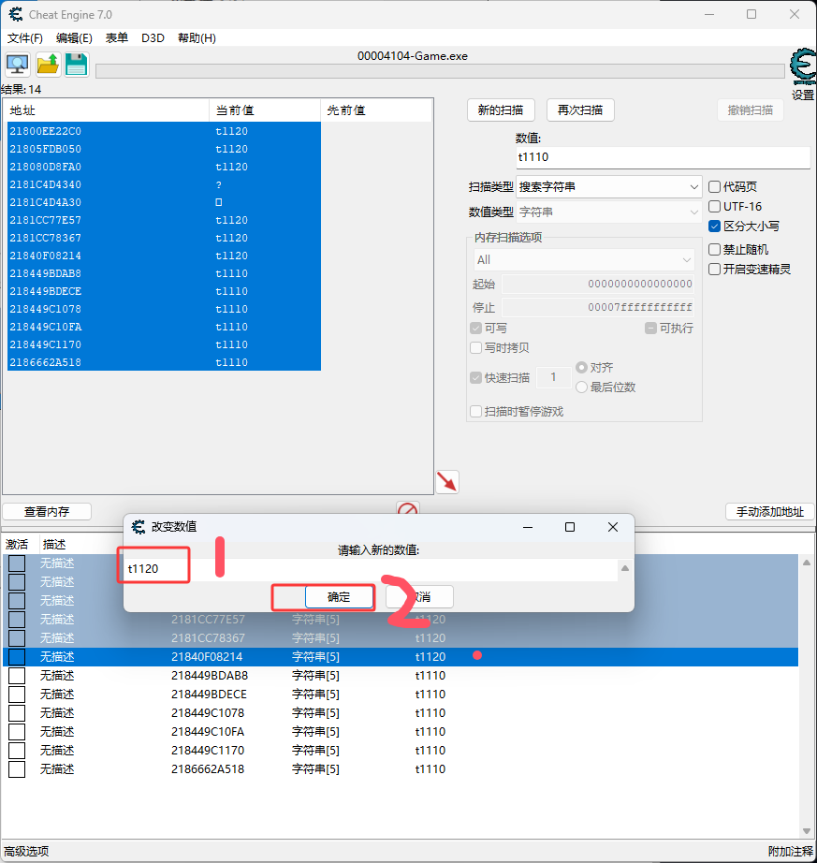Screen dimensions: 817x863
Task: Select table row with address 21840F08214
Action: point(401,656)
